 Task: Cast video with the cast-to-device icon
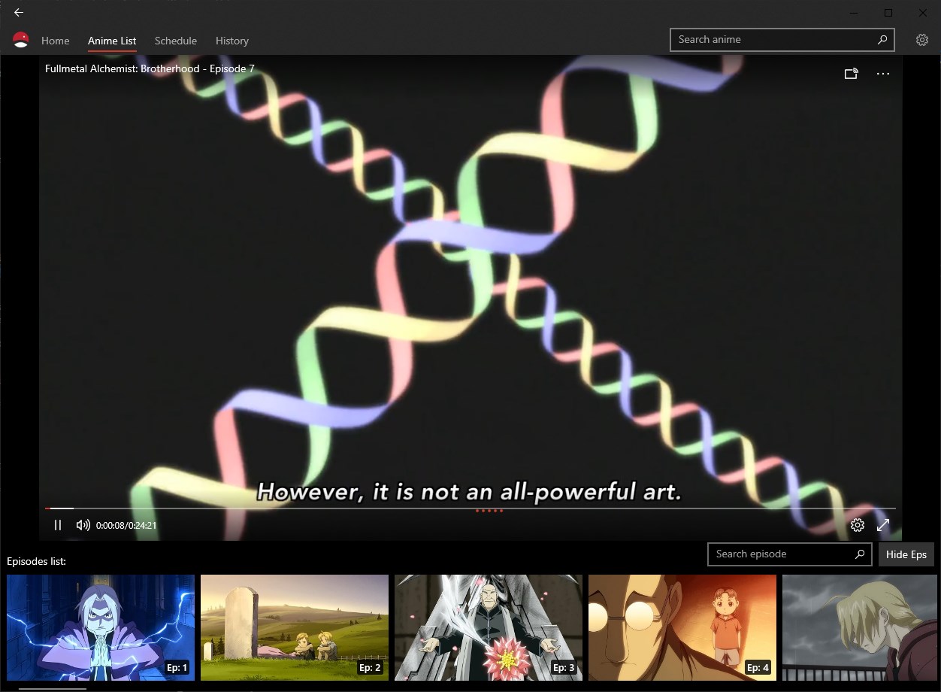tap(852, 74)
